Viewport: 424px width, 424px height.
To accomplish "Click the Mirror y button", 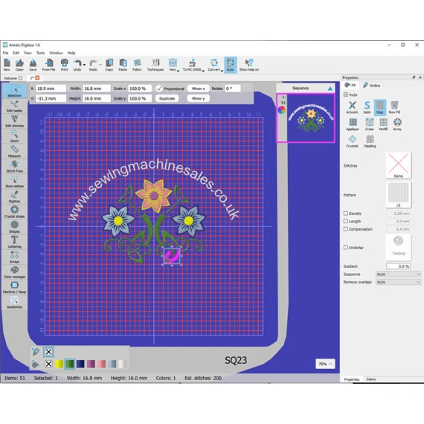I will click(198, 98).
